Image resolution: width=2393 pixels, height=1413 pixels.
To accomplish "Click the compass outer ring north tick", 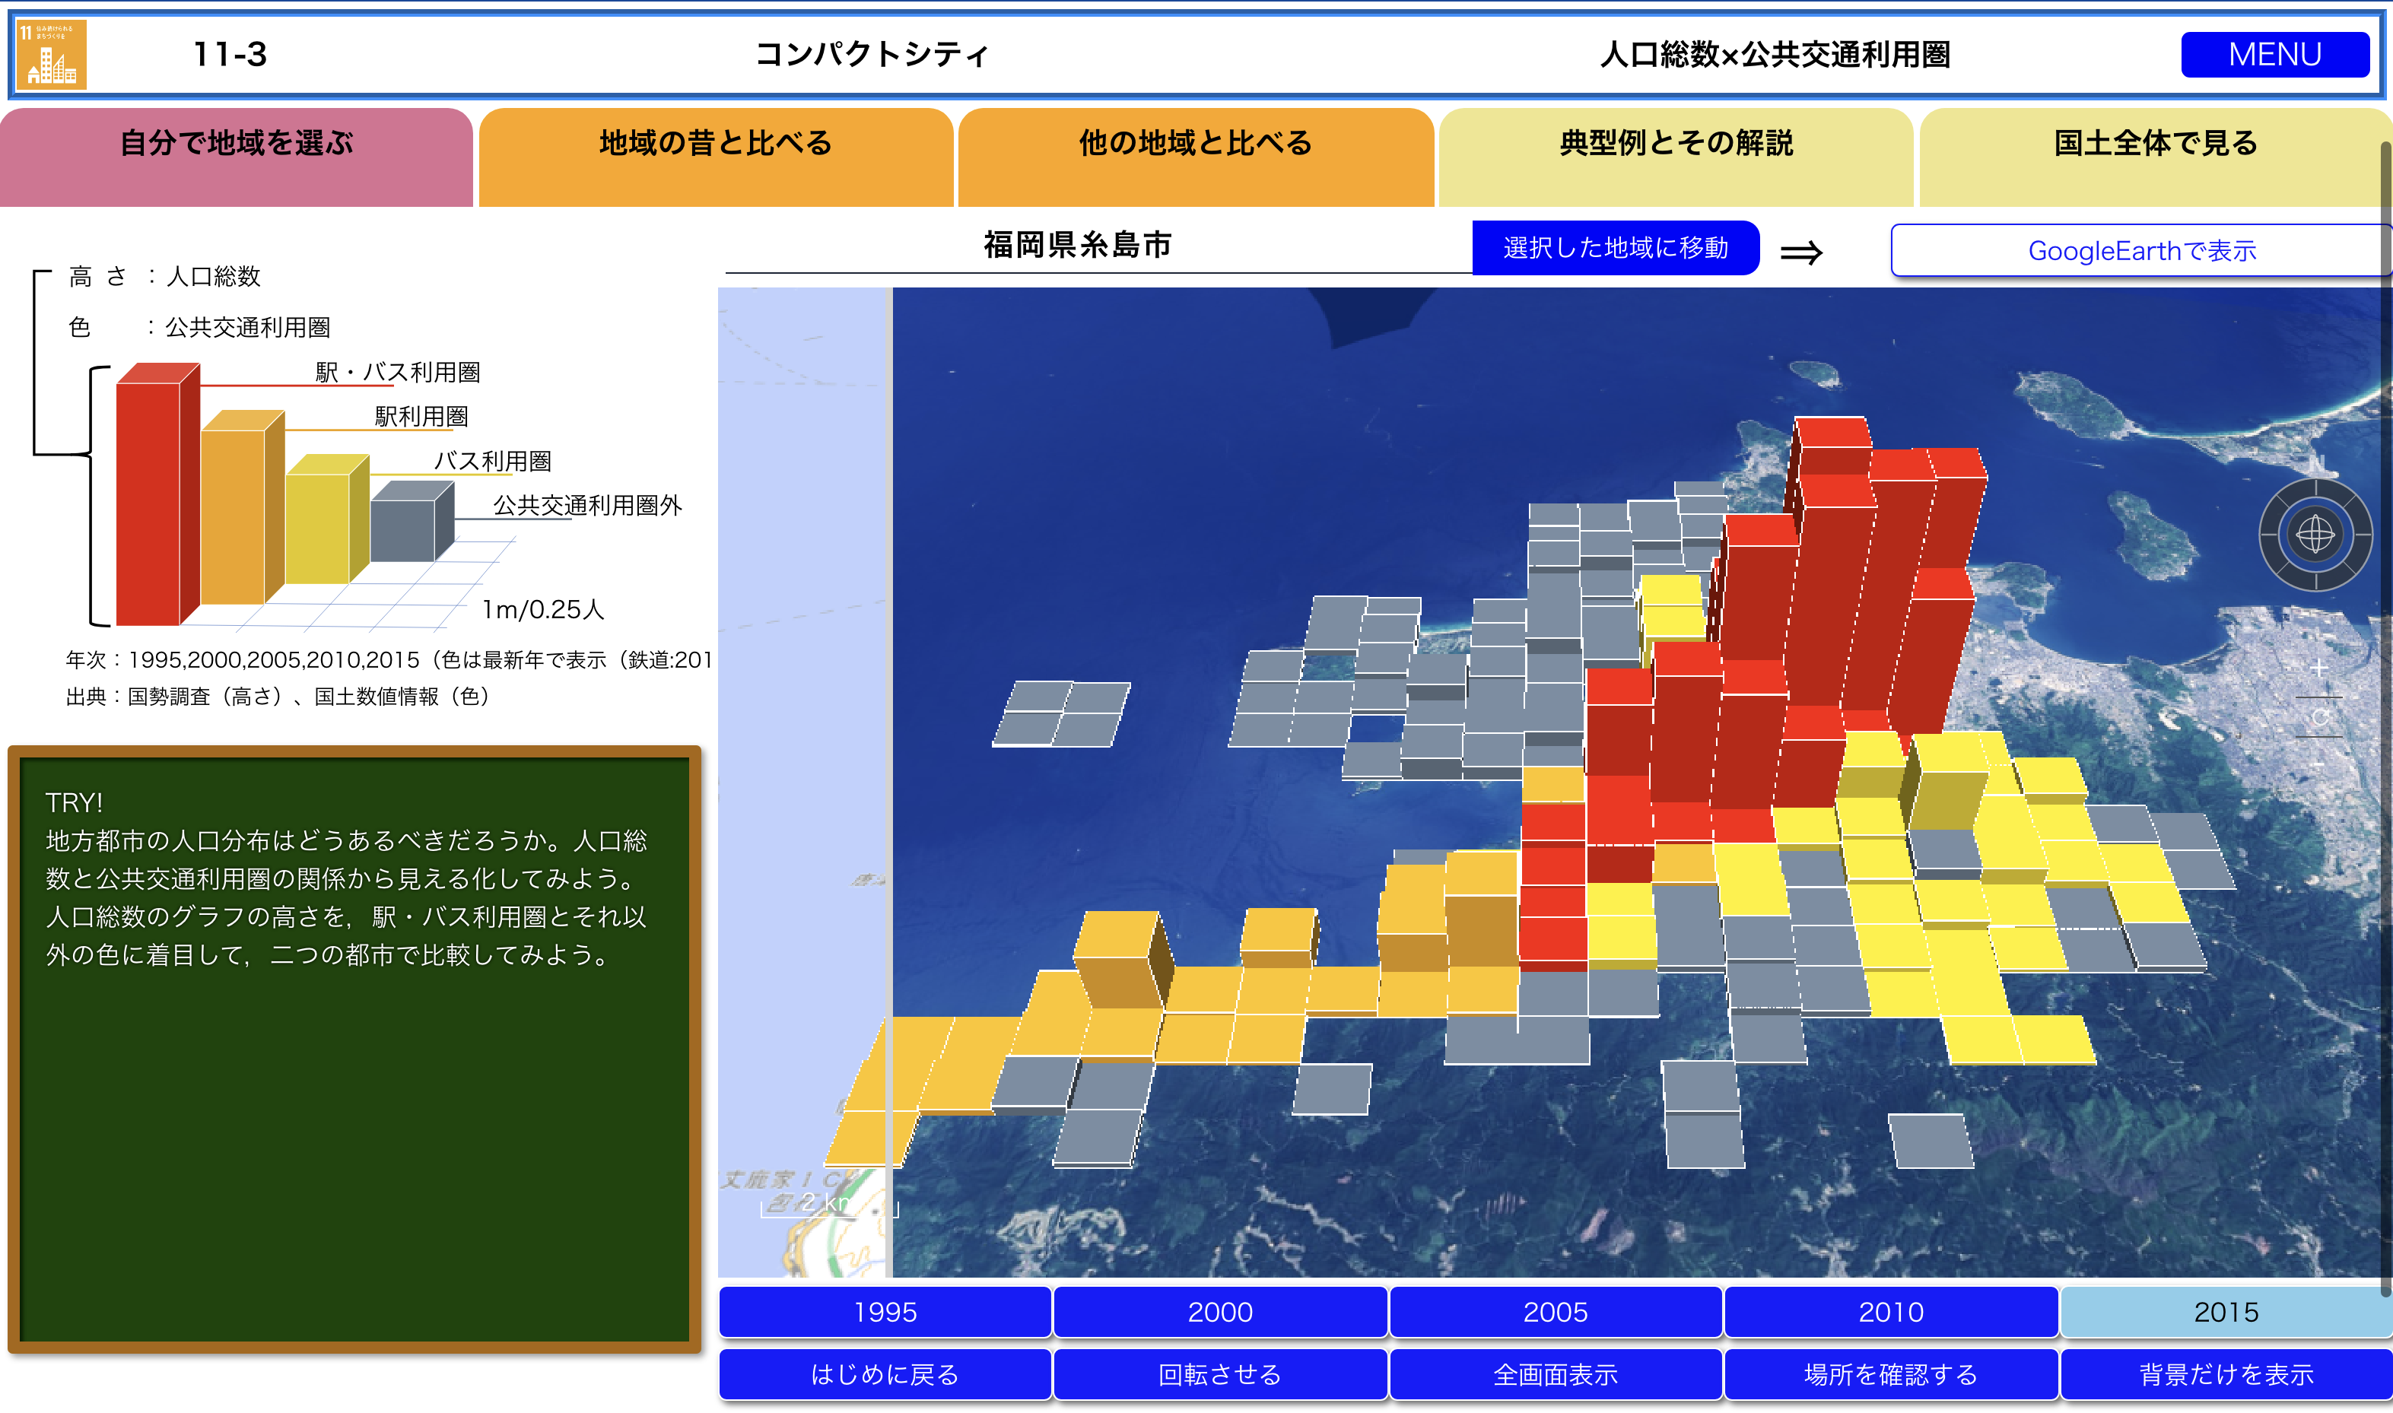I will coord(2316,486).
